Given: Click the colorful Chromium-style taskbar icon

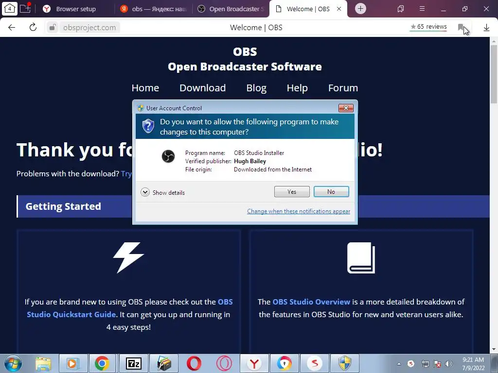Looking at the screenshot, I should click(284, 364).
